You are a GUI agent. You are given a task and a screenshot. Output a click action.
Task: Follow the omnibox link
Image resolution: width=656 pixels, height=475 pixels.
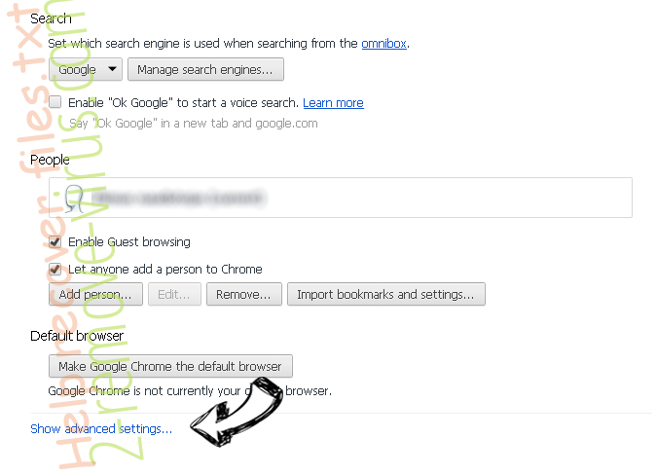click(383, 43)
